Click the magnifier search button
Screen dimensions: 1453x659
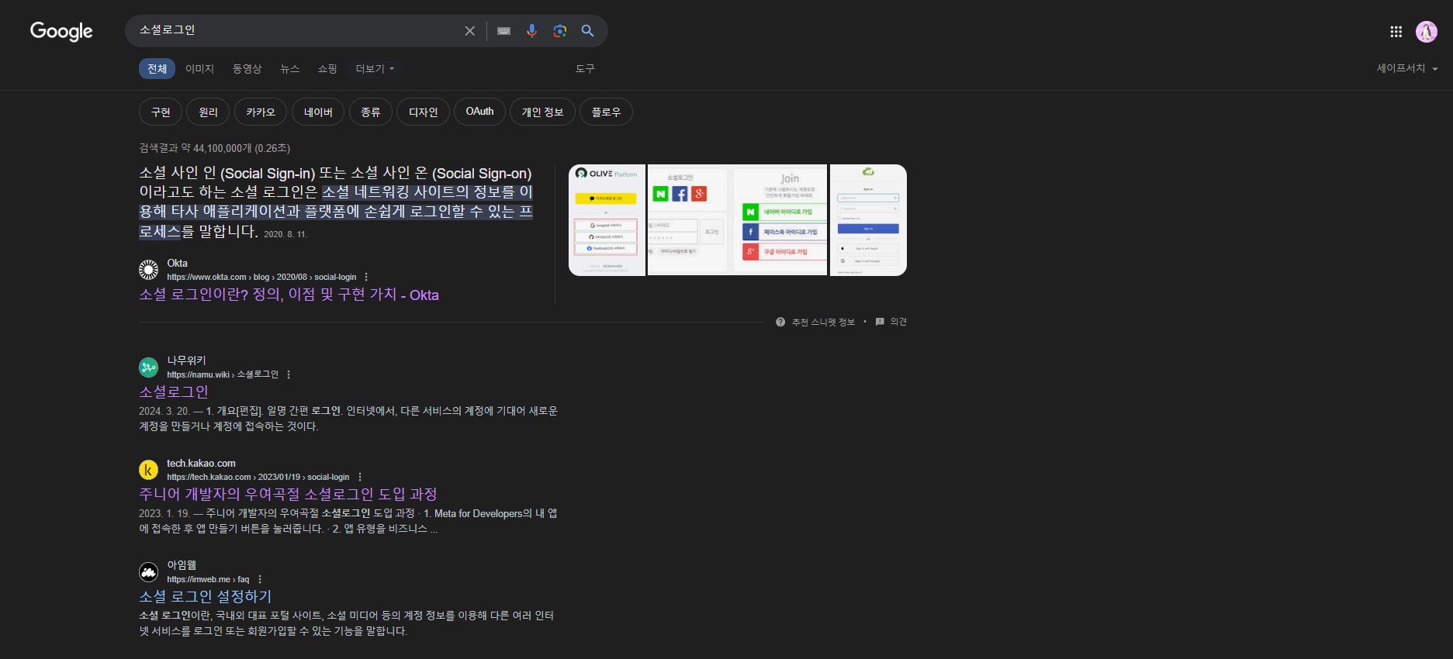click(x=587, y=31)
